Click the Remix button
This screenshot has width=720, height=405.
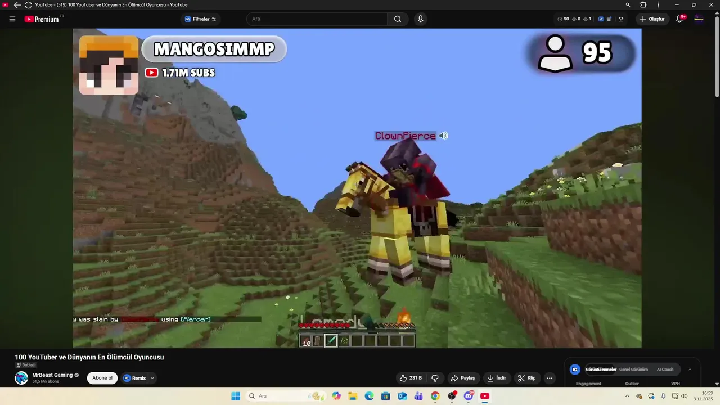pos(135,378)
